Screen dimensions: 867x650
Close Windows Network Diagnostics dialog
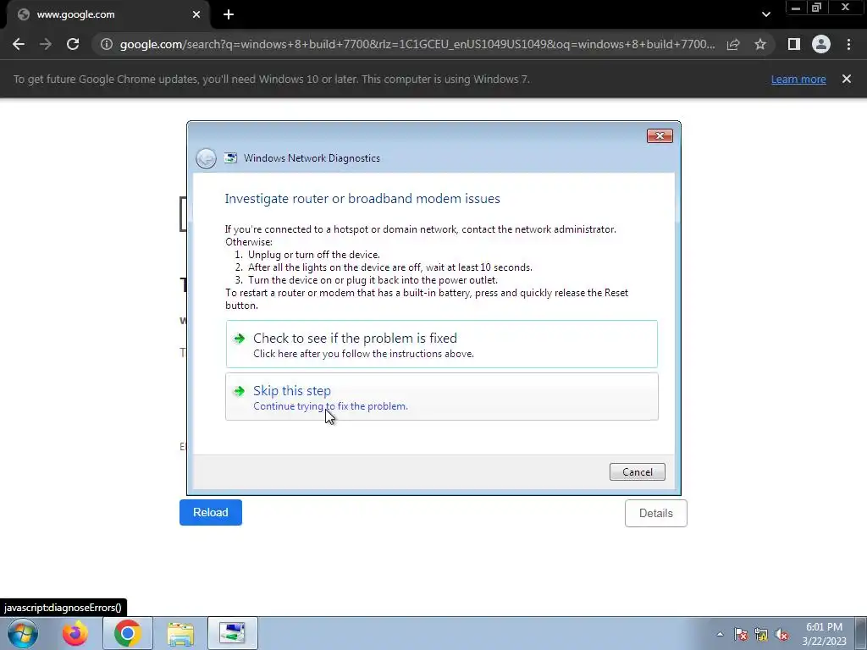660,136
